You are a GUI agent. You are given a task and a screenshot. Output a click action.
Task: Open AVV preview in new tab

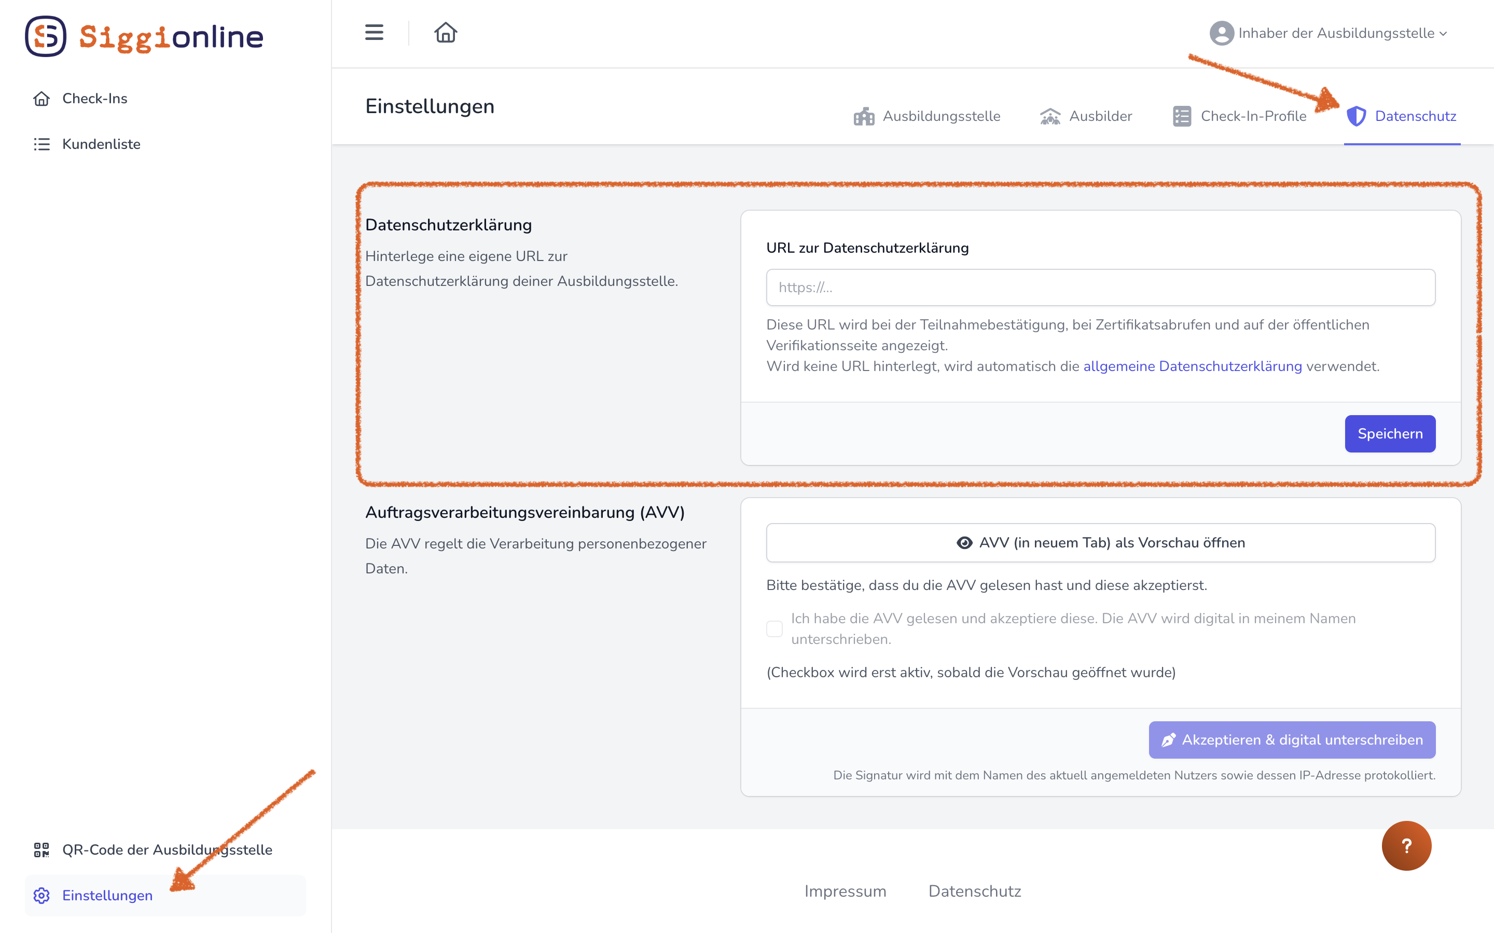coord(1100,542)
